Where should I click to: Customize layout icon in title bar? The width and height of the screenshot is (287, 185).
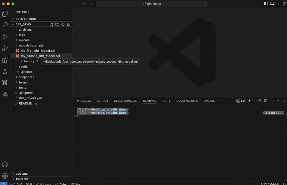coord(285,4)
